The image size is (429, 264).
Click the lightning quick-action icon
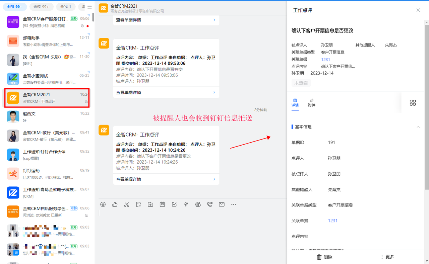click(186, 204)
